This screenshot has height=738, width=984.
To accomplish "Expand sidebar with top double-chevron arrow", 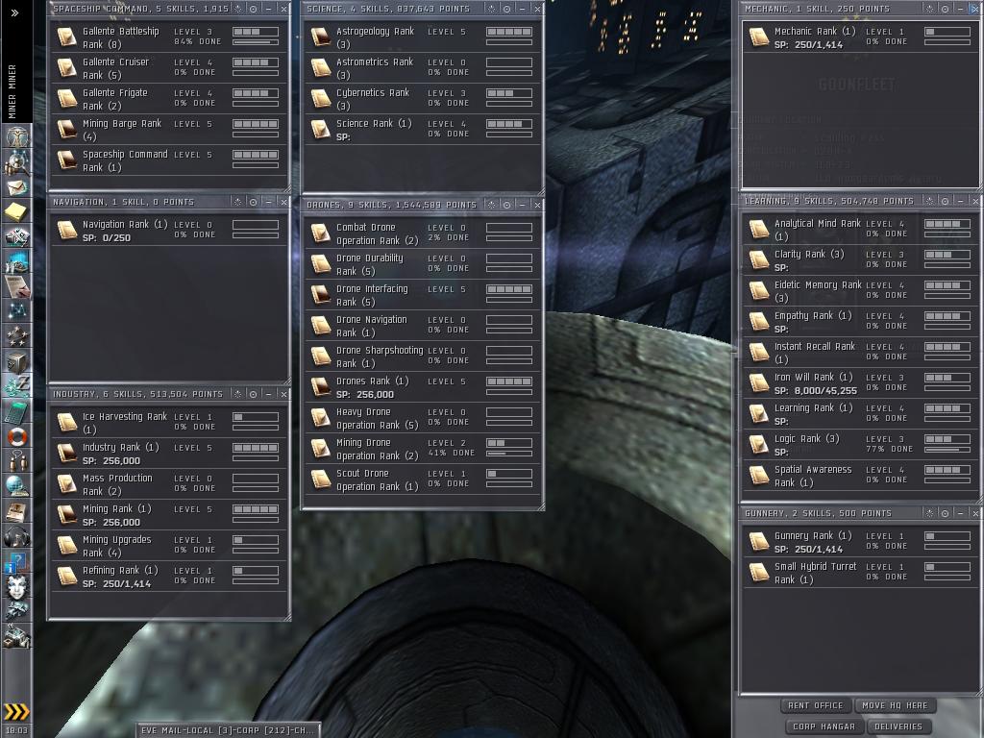I will pos(14,12).
